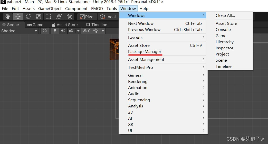Close the Window menu
268x144 pixels.
tap(128, 8)
